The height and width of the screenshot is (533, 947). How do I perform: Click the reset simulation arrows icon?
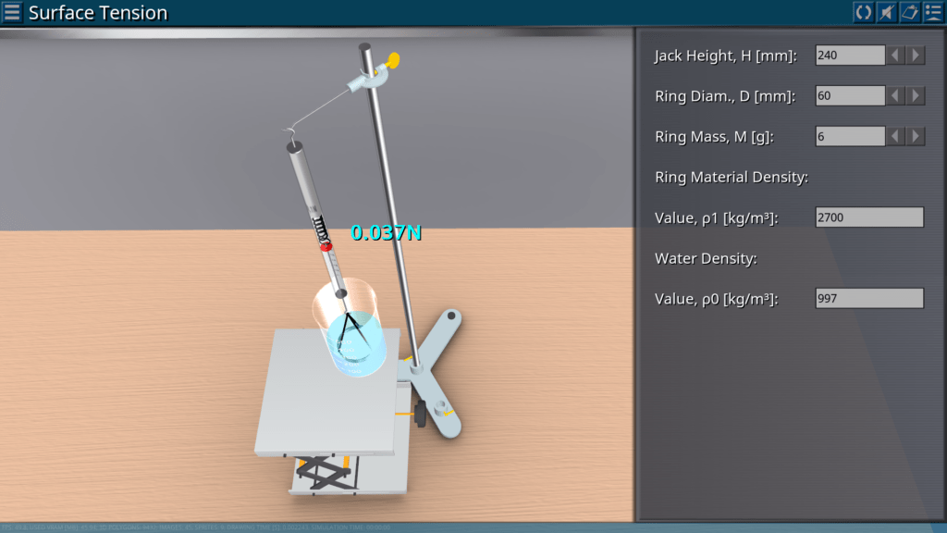pyautogui.click(x=863, y=12)
